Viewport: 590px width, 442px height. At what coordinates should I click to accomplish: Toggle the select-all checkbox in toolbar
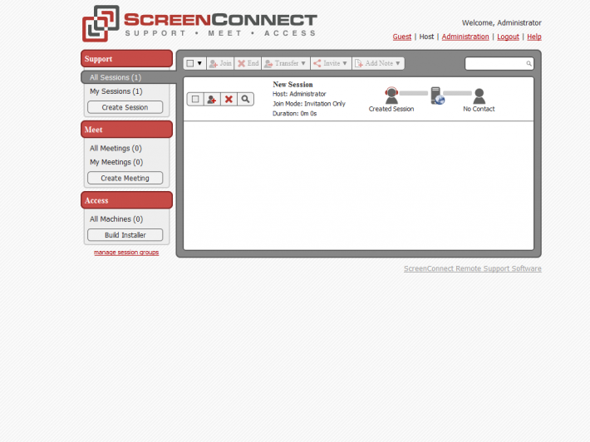coord(190,63)
